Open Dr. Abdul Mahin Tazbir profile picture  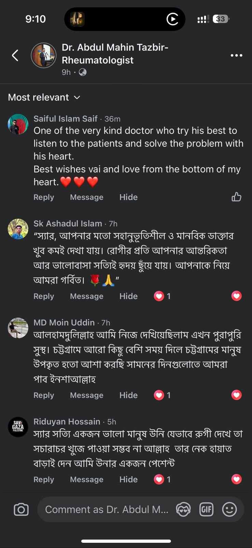44,55
